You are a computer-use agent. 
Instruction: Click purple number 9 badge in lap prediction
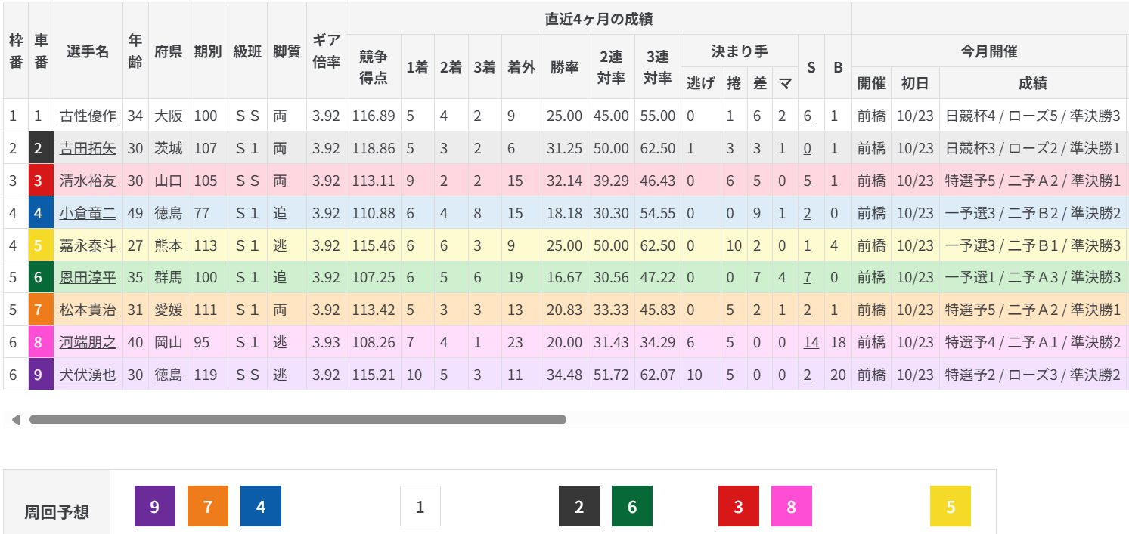[154, 506]
